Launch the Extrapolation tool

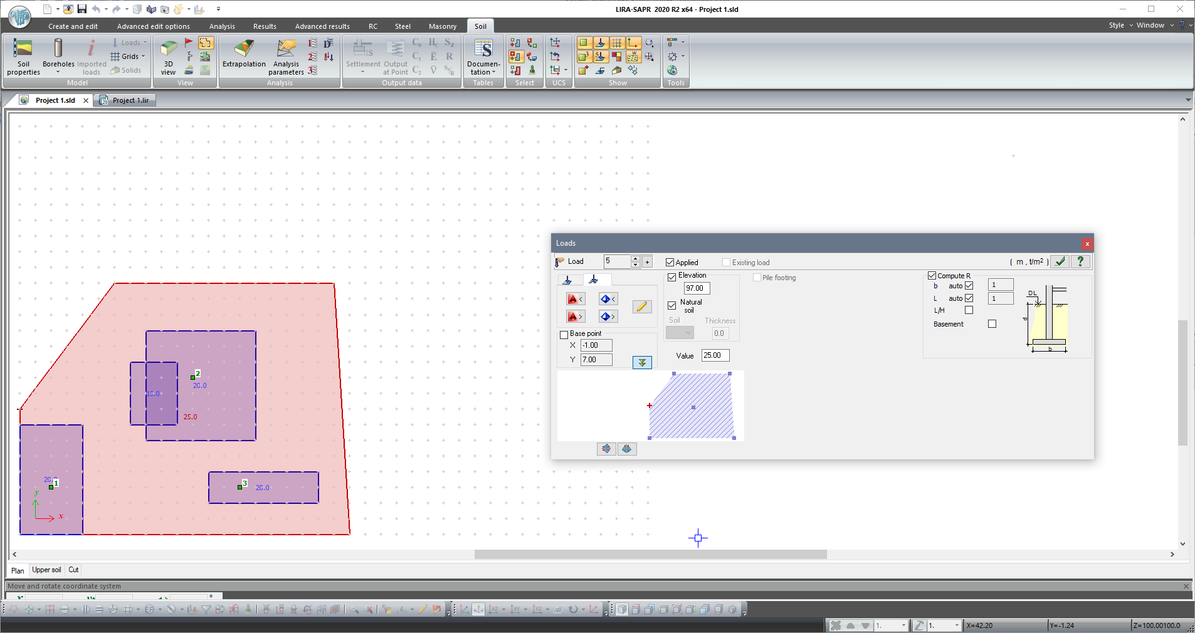click(244, 55)
